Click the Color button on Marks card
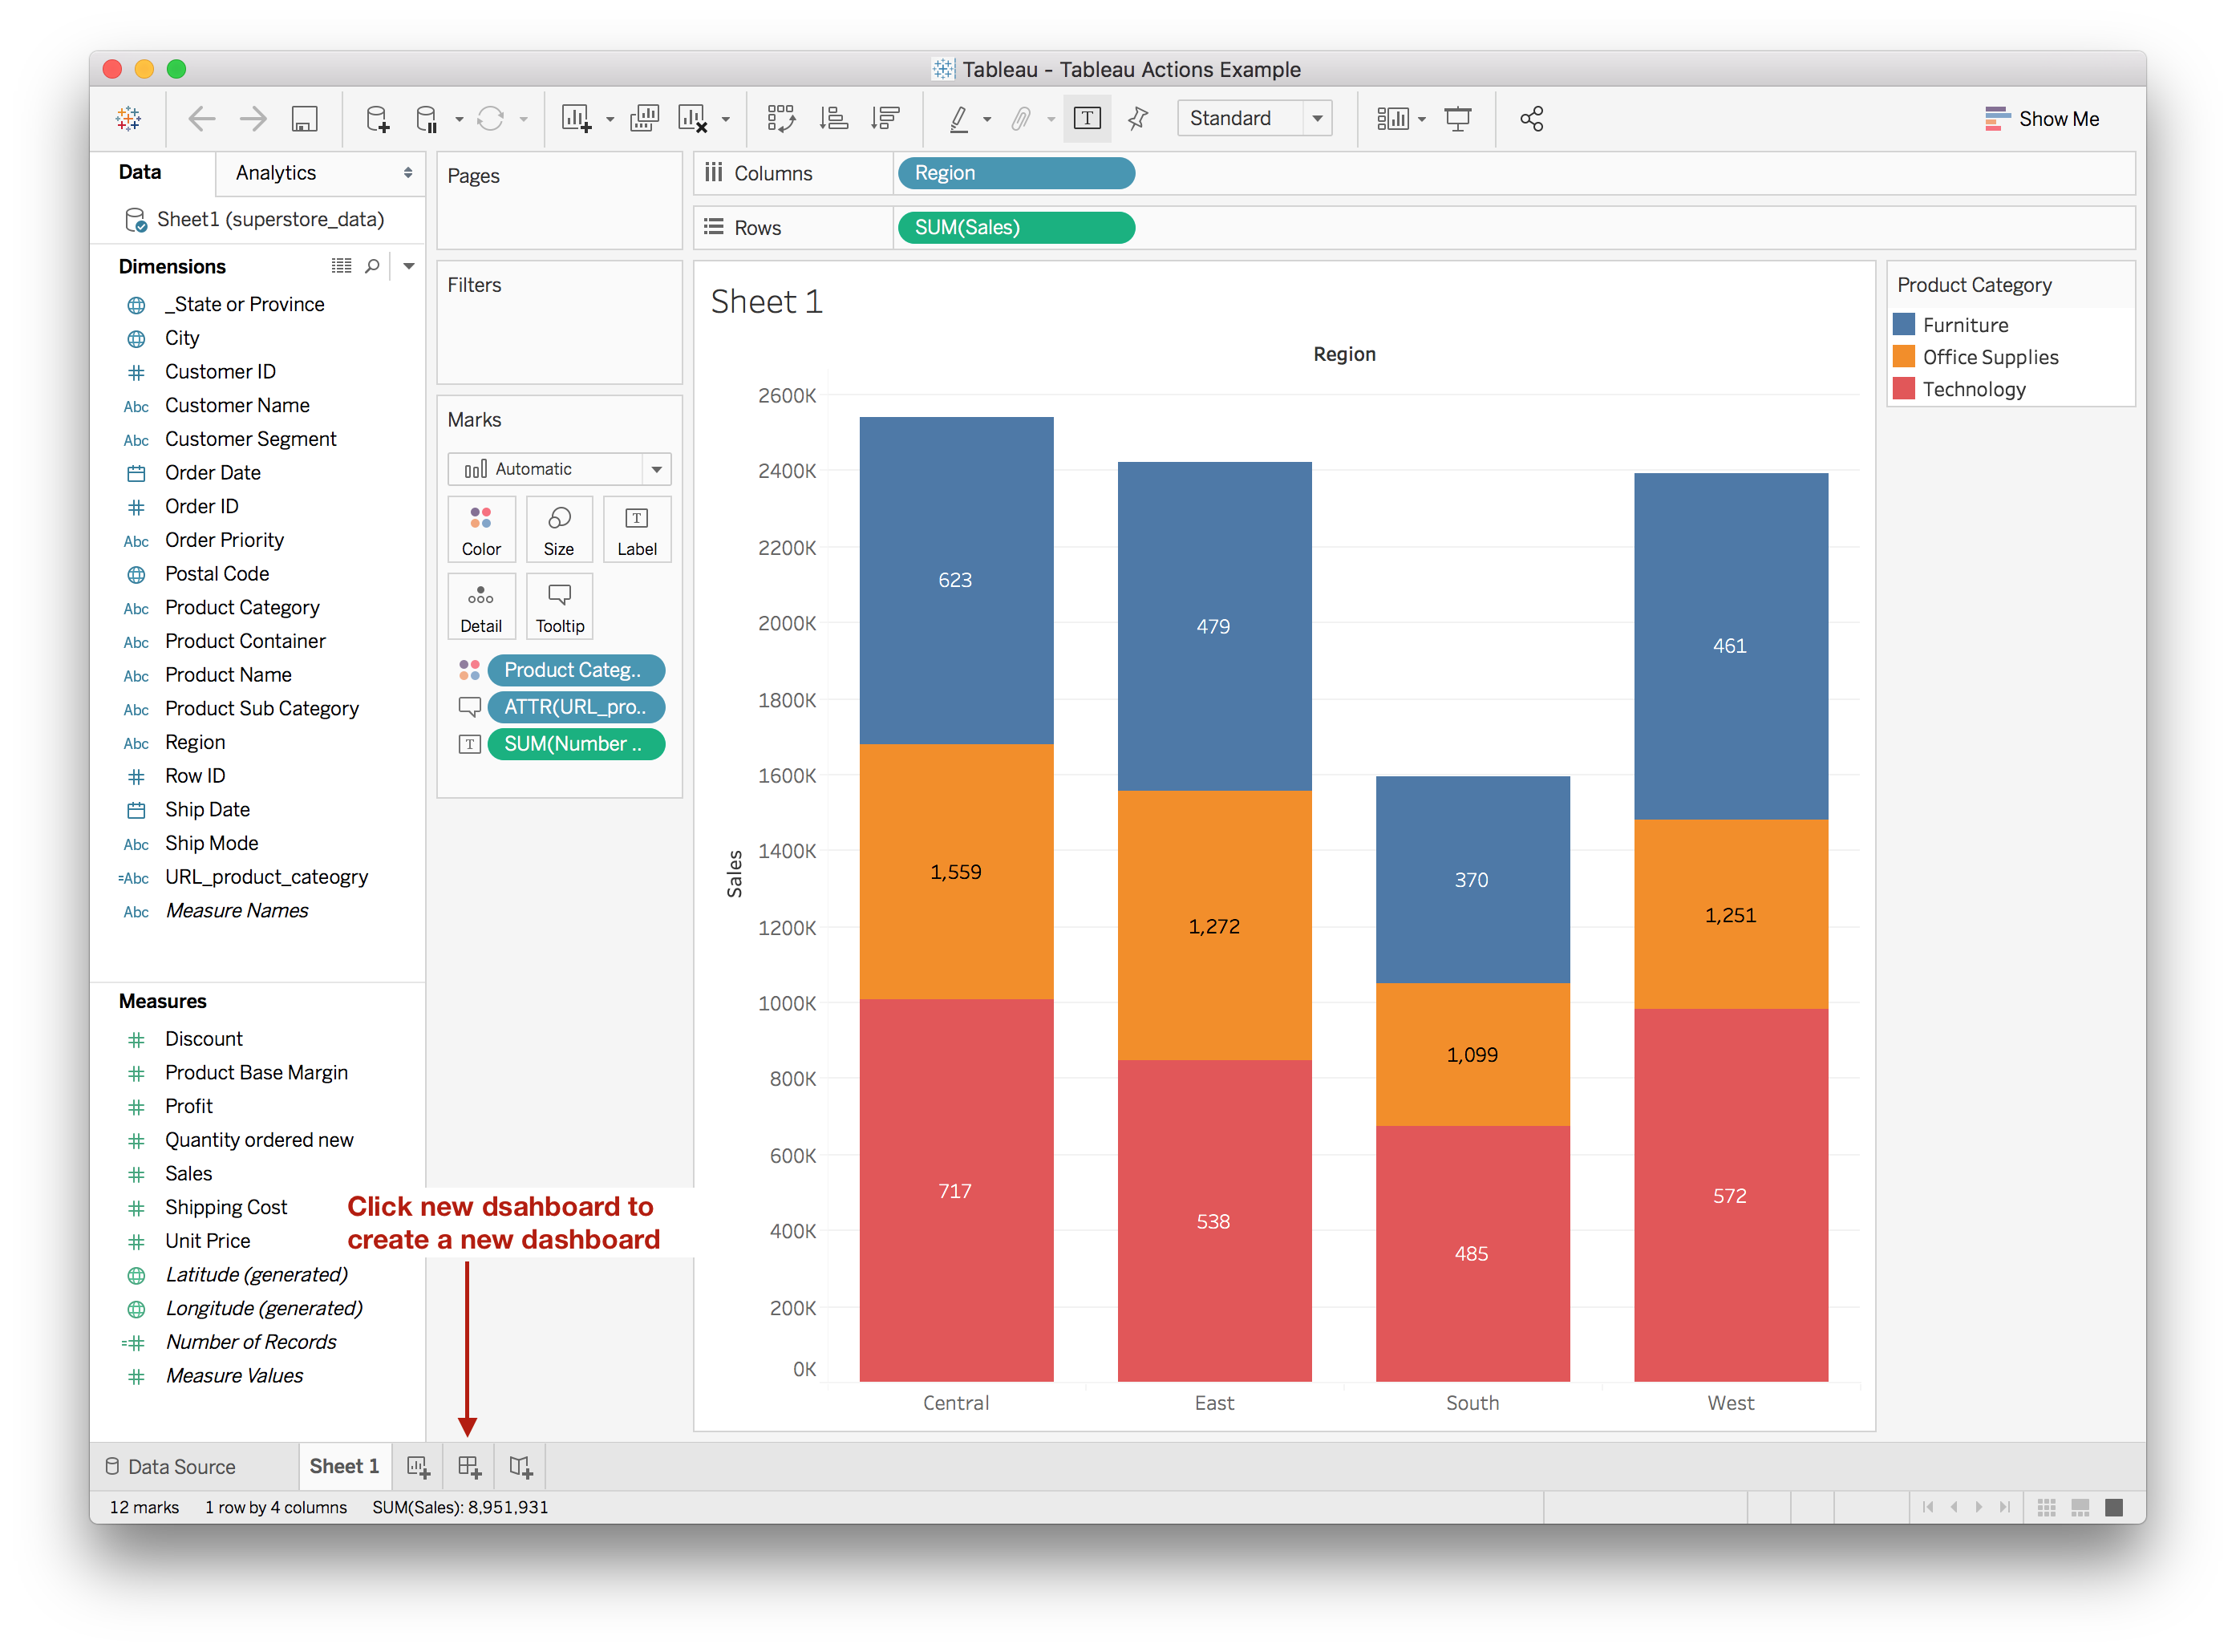2236x1652 pixels. [x=481, y=529]
